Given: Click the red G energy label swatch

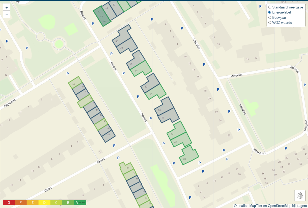Looking at the screenshot, I should tap(9, 203).
